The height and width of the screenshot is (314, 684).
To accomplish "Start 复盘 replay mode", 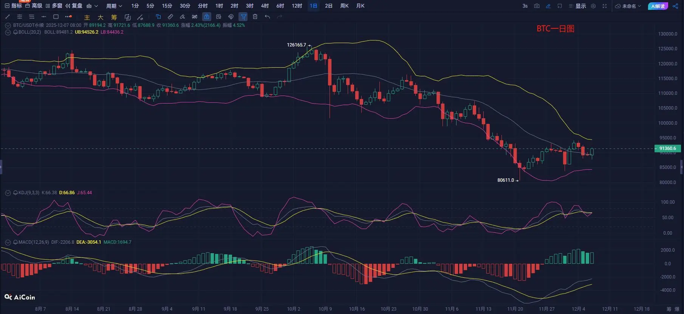I will [74, 6].
